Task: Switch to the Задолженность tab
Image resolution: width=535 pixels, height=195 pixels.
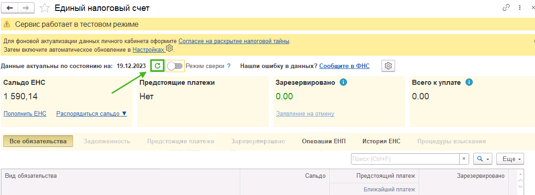Action: 107,141
